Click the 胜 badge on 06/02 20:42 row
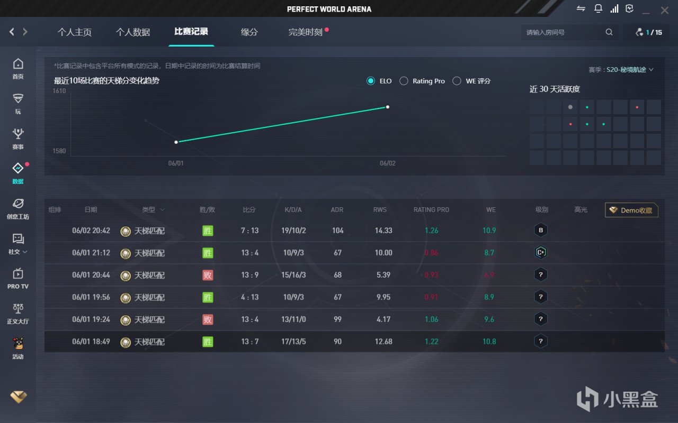The height and width of the screenshot is (423, 678). coord(208,231)
